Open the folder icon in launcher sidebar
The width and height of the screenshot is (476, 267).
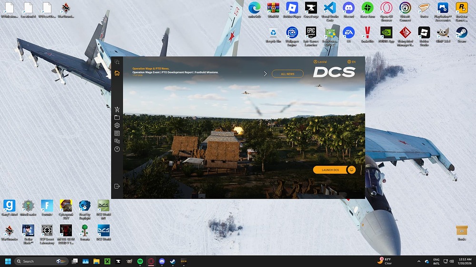(x=117, y=117)
